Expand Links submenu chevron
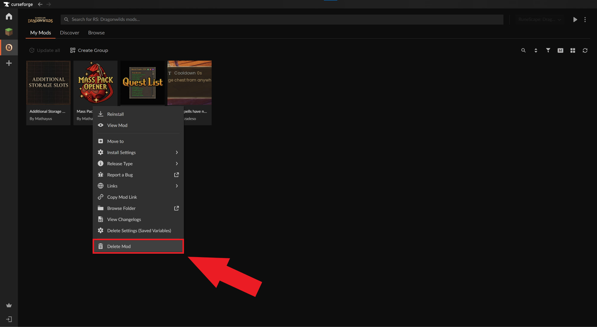The height and width of the screenshot is (327, 597). click(177, 186)
